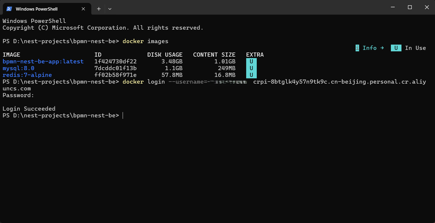
Task: Click the crpi-8btglk4y57n9tk9c registry address
Action: point(340,82)
